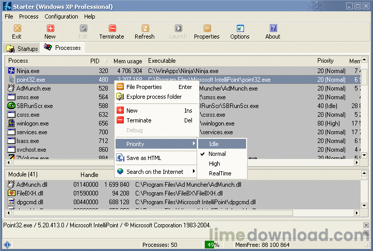Switch to the Startups tab
Image resolution: width=373 pixels, height=251 pixels.
pos(22,49)
